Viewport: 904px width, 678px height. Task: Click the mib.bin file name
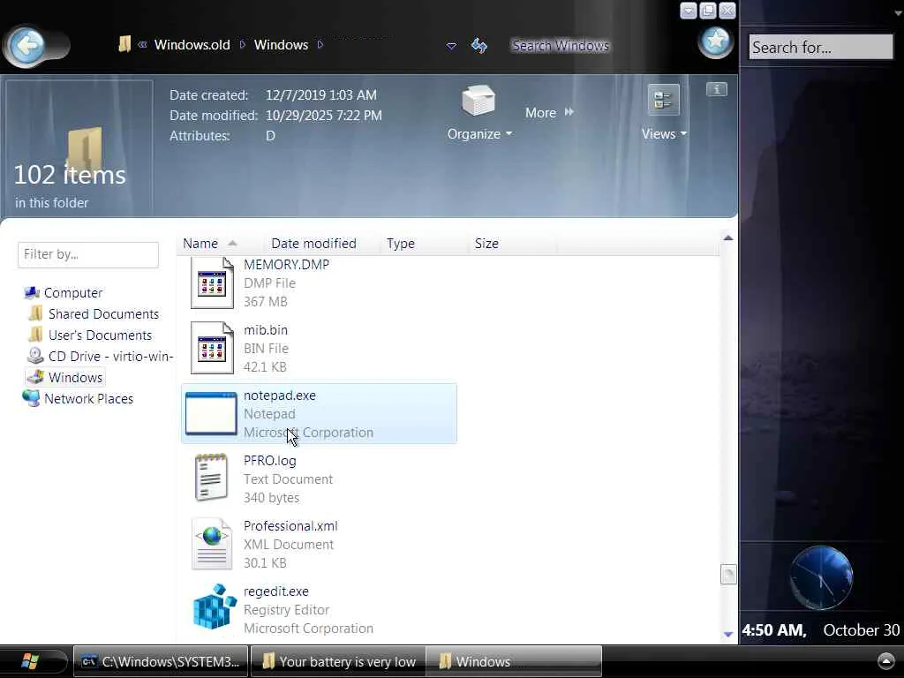(x=265, y=330)
